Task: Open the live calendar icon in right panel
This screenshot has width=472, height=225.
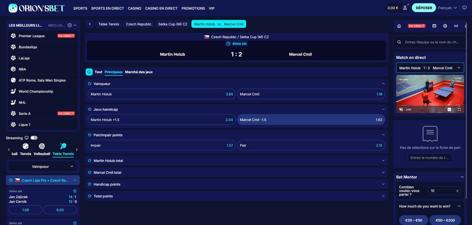Action: [x=434, y=26]
